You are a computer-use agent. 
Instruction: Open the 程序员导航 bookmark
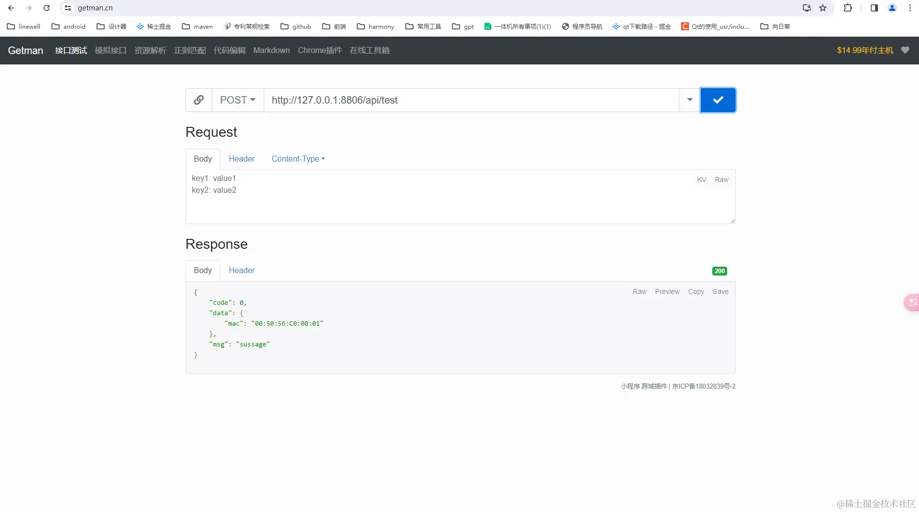(x=582, y=26)
